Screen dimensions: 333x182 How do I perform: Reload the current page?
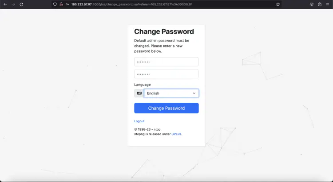pyautogui.click(x=21, y=4)
